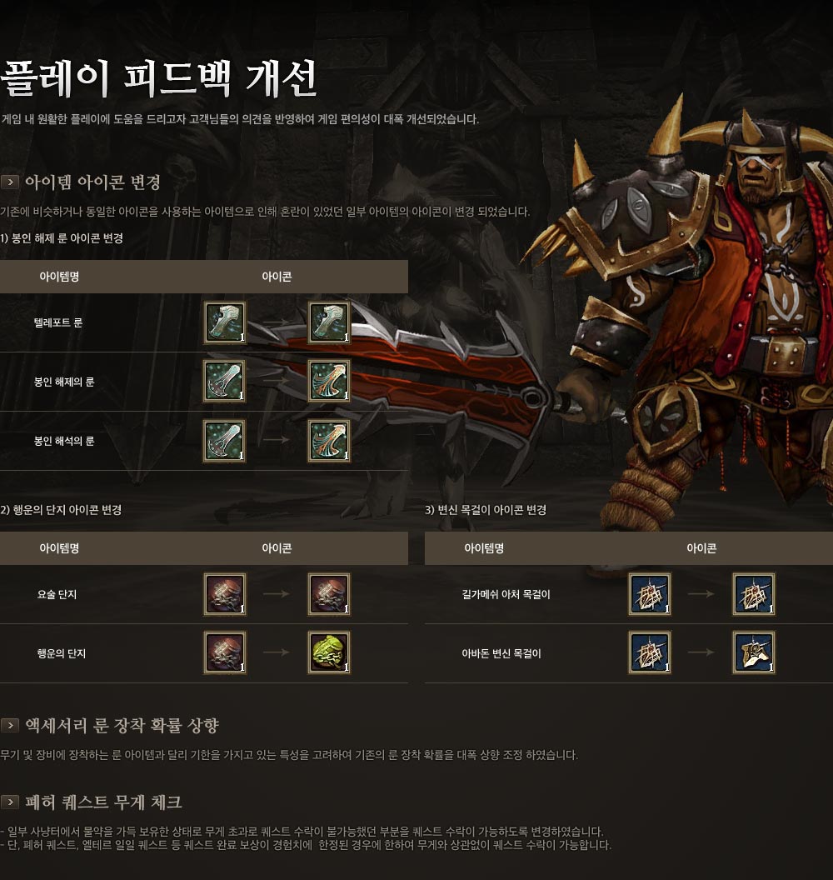Click the 봉인 해제의 룬 item name
Viewport: 833px width, 880px height.
click(x=64, y=382)
